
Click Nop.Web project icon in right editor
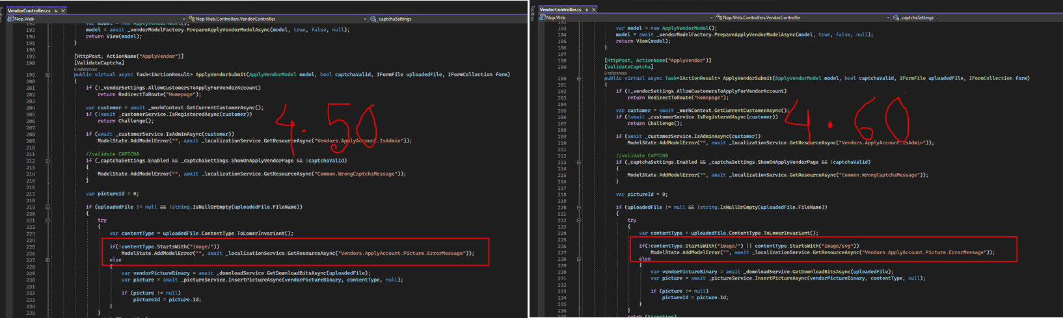click(x=543, y=18)
